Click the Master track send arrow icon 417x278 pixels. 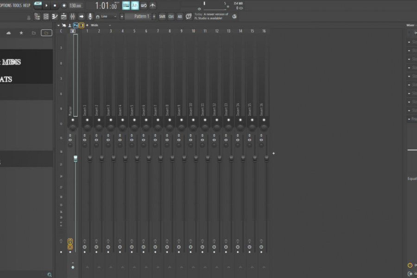click(x=73, y=267)
